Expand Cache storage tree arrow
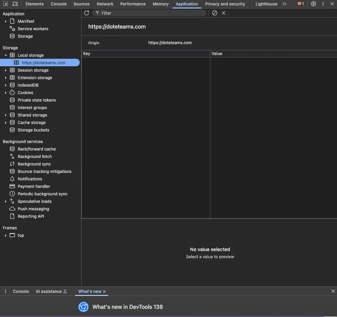This screenshot has width=337, height=317. [x=5, y=123]
